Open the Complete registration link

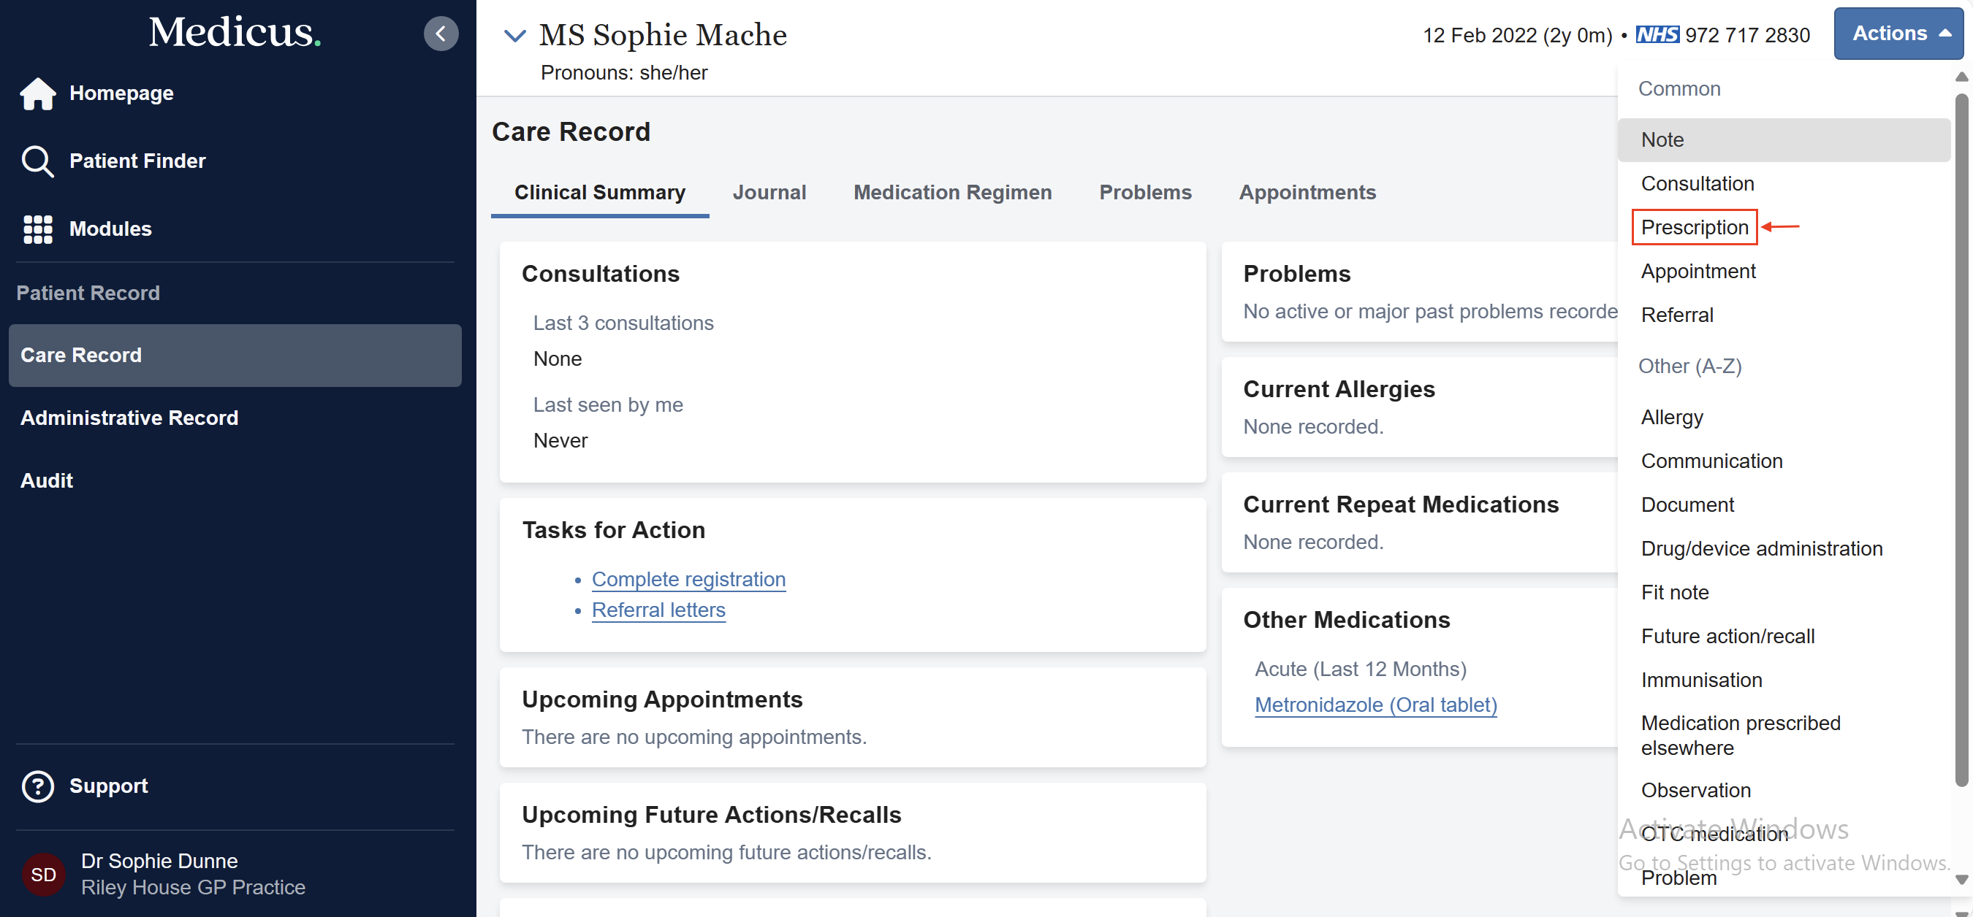688,580
